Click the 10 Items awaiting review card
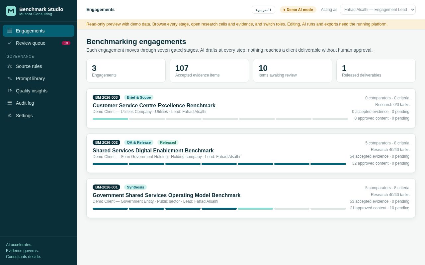 [293, 71]
